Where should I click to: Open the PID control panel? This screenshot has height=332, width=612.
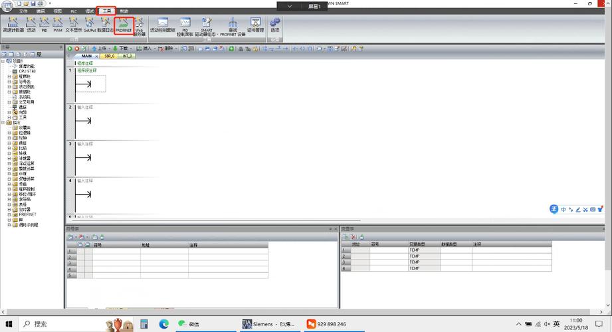point(185,27)
